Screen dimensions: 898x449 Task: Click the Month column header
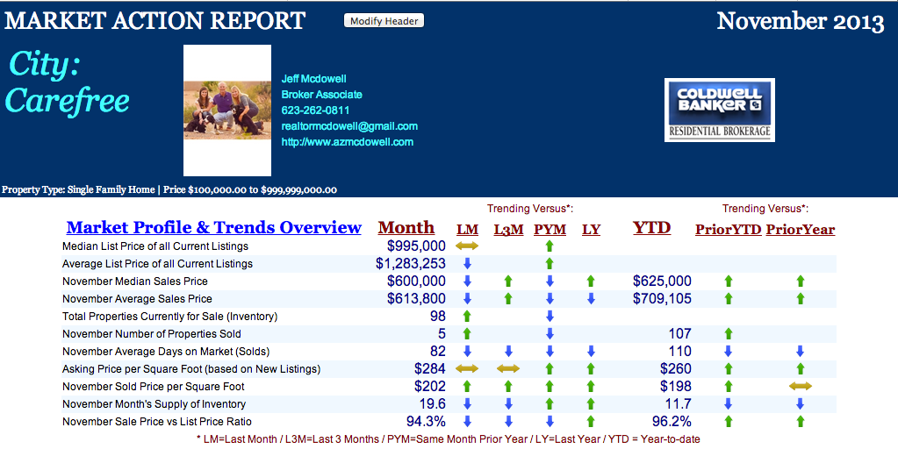pos(406,227)
